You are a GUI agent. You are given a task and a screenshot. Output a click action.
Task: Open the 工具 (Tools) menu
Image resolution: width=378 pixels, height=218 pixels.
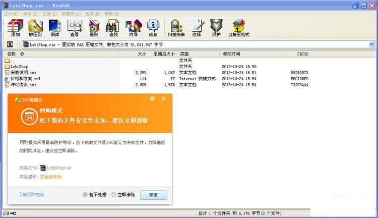coord(50,14)
